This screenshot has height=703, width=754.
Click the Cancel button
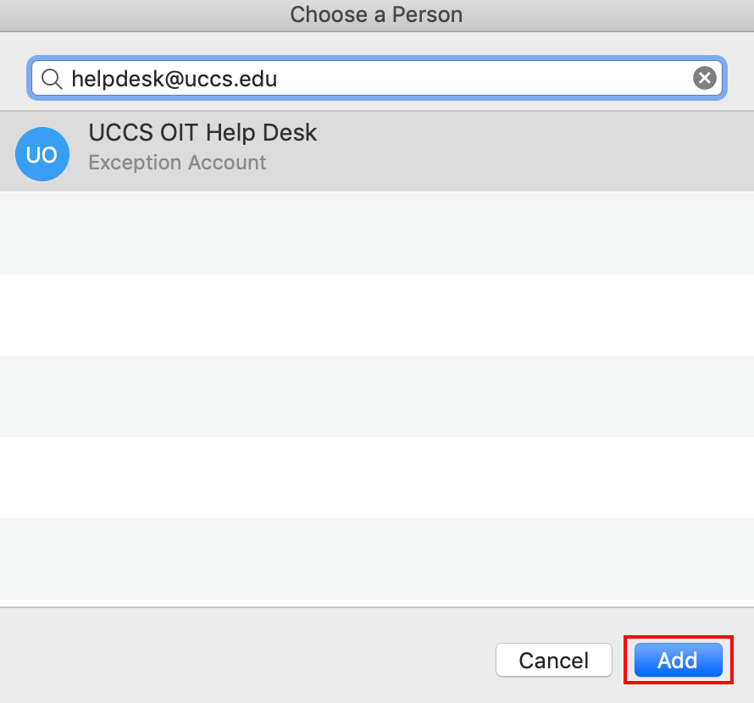(553, 660)
